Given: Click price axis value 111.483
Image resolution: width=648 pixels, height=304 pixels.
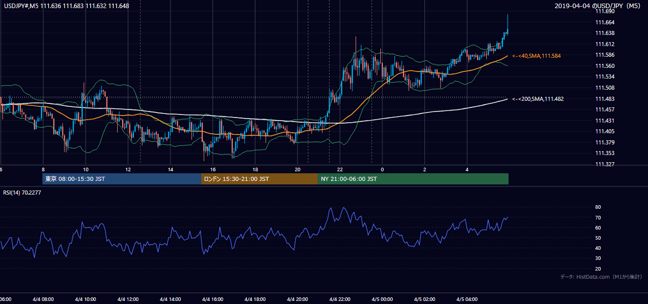Looking at the screenshot, I should [x=604, y=99].
